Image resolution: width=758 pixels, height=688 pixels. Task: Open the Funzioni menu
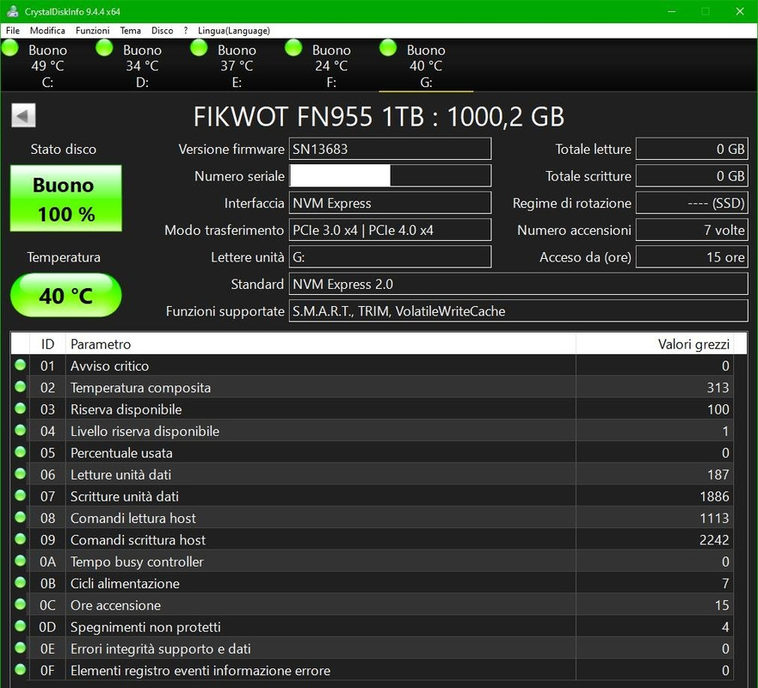(x=92, y=30)
